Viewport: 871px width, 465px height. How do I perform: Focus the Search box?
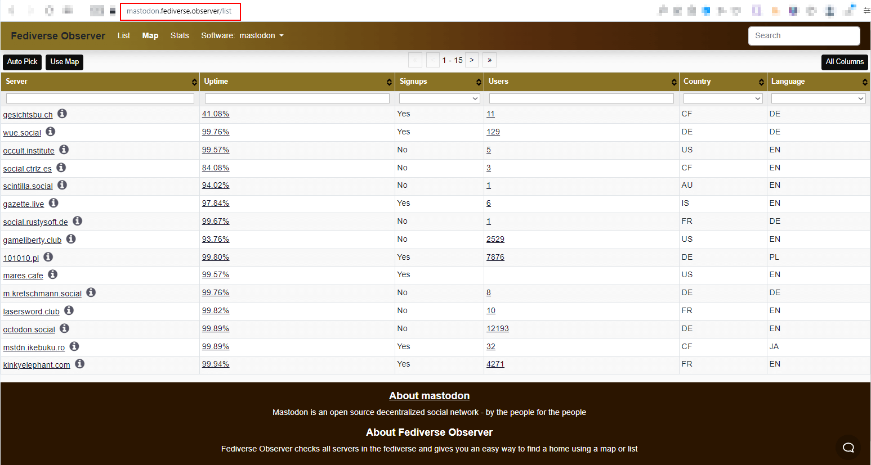point(804,35)
